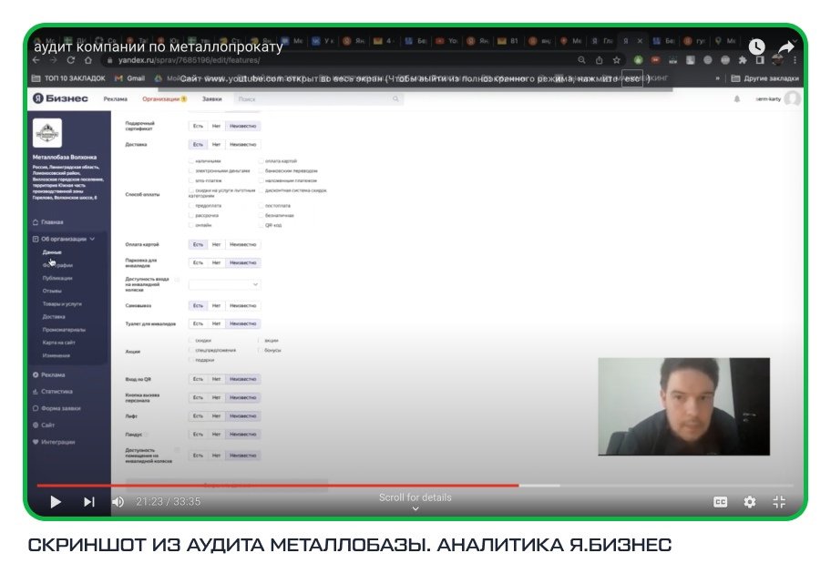Go forward using the browser forward arrow
This screenshot has width=831, height=584.
(x=53, y=60)
